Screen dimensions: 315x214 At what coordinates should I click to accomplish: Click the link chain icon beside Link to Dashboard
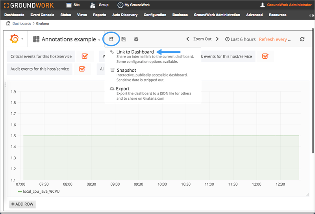point(112,52)
